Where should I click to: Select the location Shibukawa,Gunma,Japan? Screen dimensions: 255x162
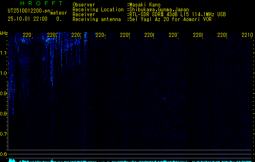click(159, 10)
